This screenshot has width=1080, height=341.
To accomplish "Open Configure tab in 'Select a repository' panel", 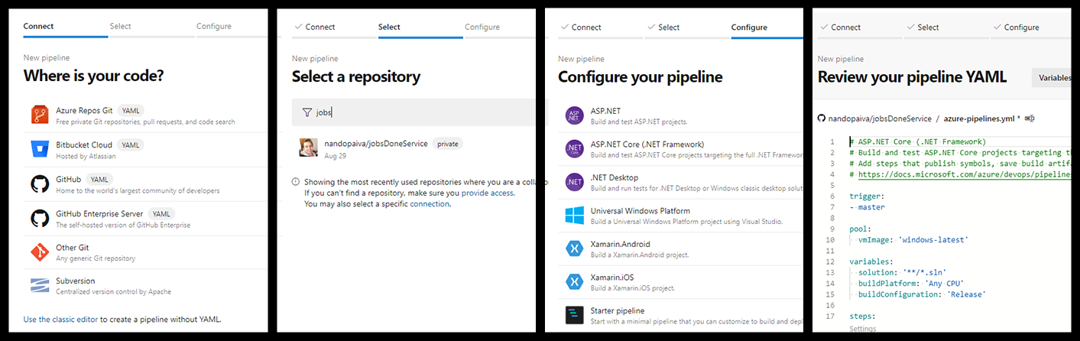I will (x=482, y=27).
